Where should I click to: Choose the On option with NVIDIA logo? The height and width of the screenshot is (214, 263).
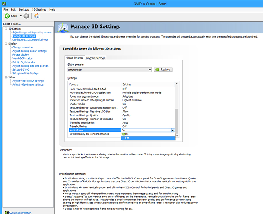[148, 134]
